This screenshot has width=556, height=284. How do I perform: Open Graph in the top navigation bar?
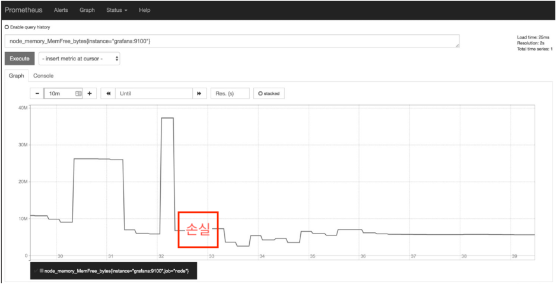pyautogui.click(x=87, y=10)
